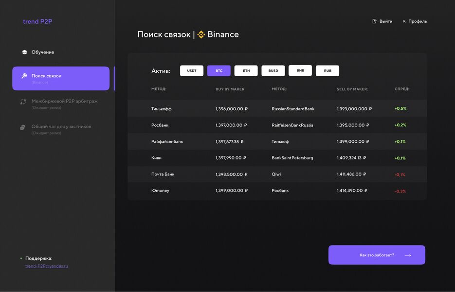Viewport: 455px width, 292px height.
Task: Click the user icon beside Профиль
Action: point(404,21)
